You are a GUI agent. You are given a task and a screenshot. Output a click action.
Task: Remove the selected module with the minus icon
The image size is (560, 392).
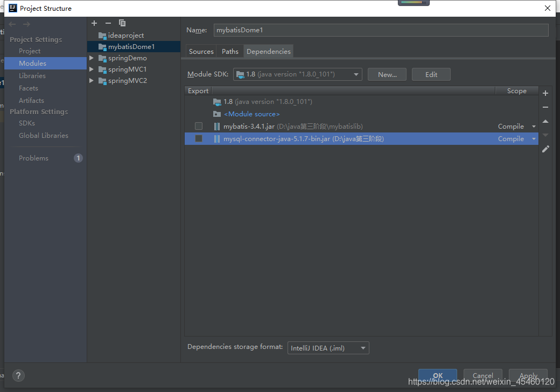click(108, 23)
